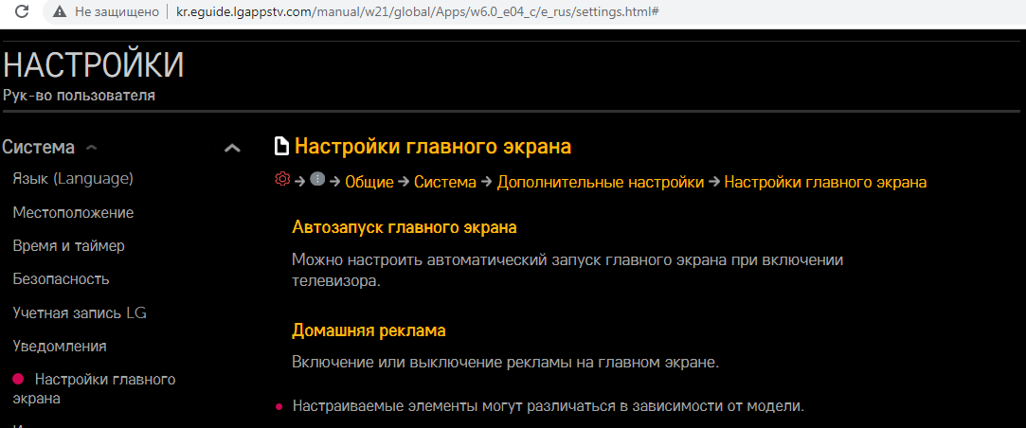Open Безопасность in the sidebar
Screen dimensions: 1026x428
[61, 279]
